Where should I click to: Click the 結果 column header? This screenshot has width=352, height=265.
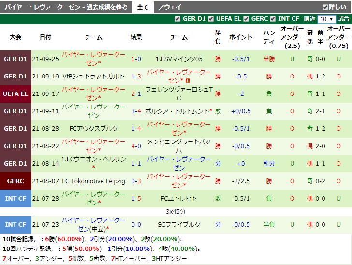(136, 37)
